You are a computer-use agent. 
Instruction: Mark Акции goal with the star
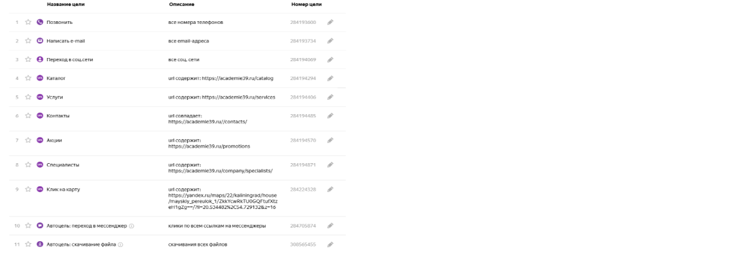(28, 141)
